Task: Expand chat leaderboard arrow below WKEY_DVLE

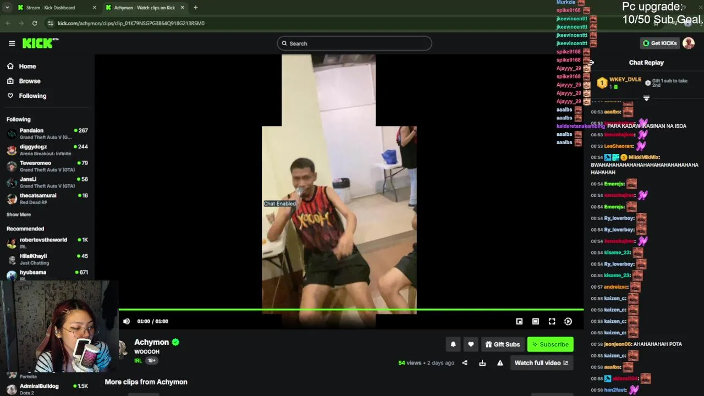Action: (646, 98)
